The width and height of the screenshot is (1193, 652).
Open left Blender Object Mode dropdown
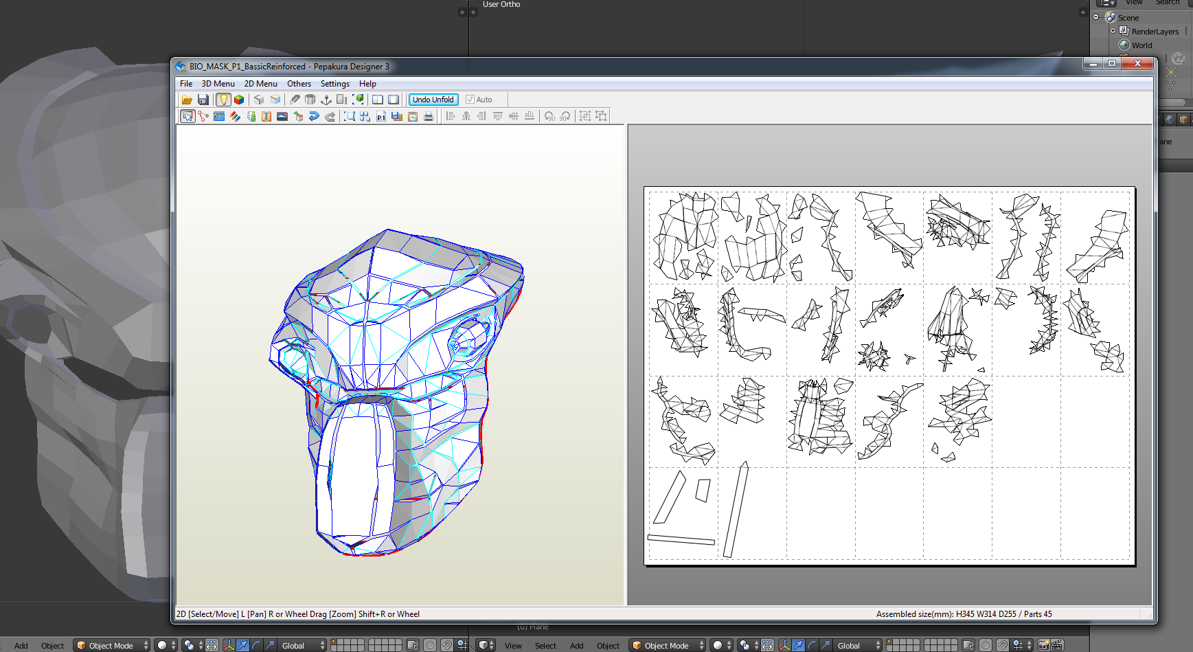coord(111,645)
